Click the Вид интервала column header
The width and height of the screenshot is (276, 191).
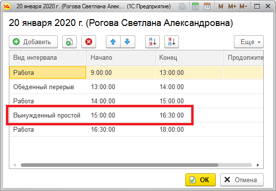(x=48, y=58)
